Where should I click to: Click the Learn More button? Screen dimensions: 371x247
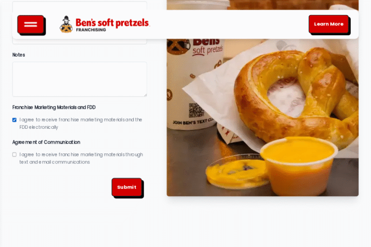click(328, 24)
